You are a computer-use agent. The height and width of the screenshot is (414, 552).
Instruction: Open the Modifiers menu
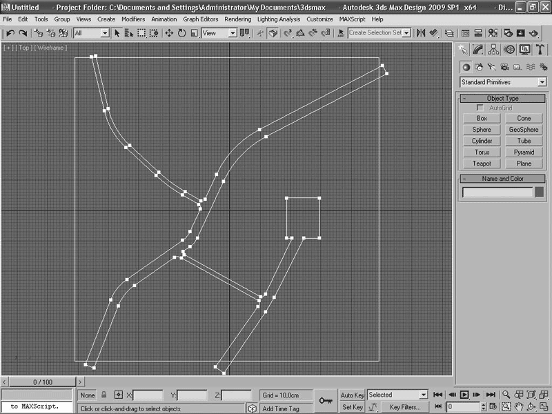[x=133, y=19]
